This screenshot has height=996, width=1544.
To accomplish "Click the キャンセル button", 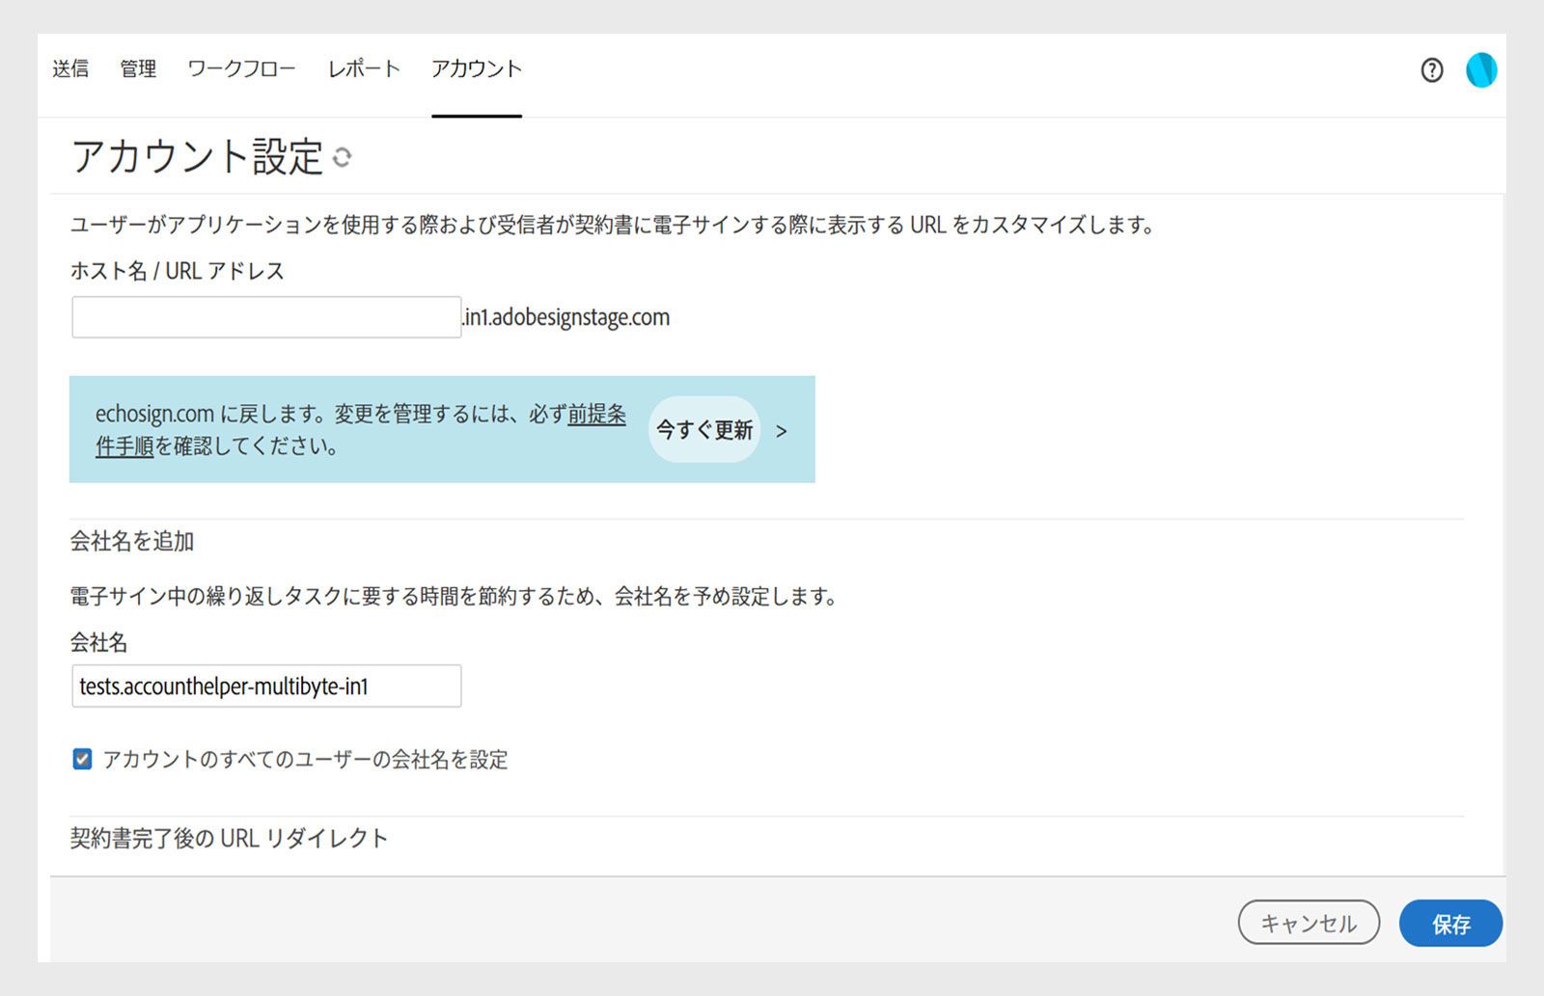I will coord(1309,923).
